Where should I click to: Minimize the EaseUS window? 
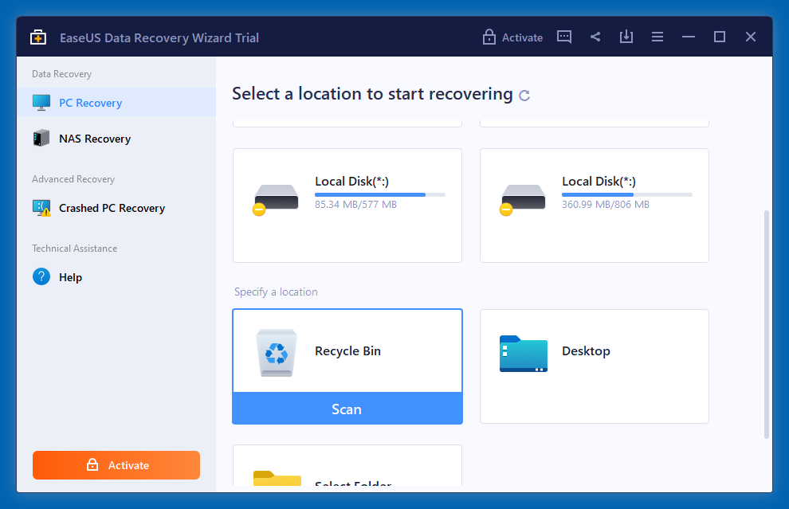point(689,37)
